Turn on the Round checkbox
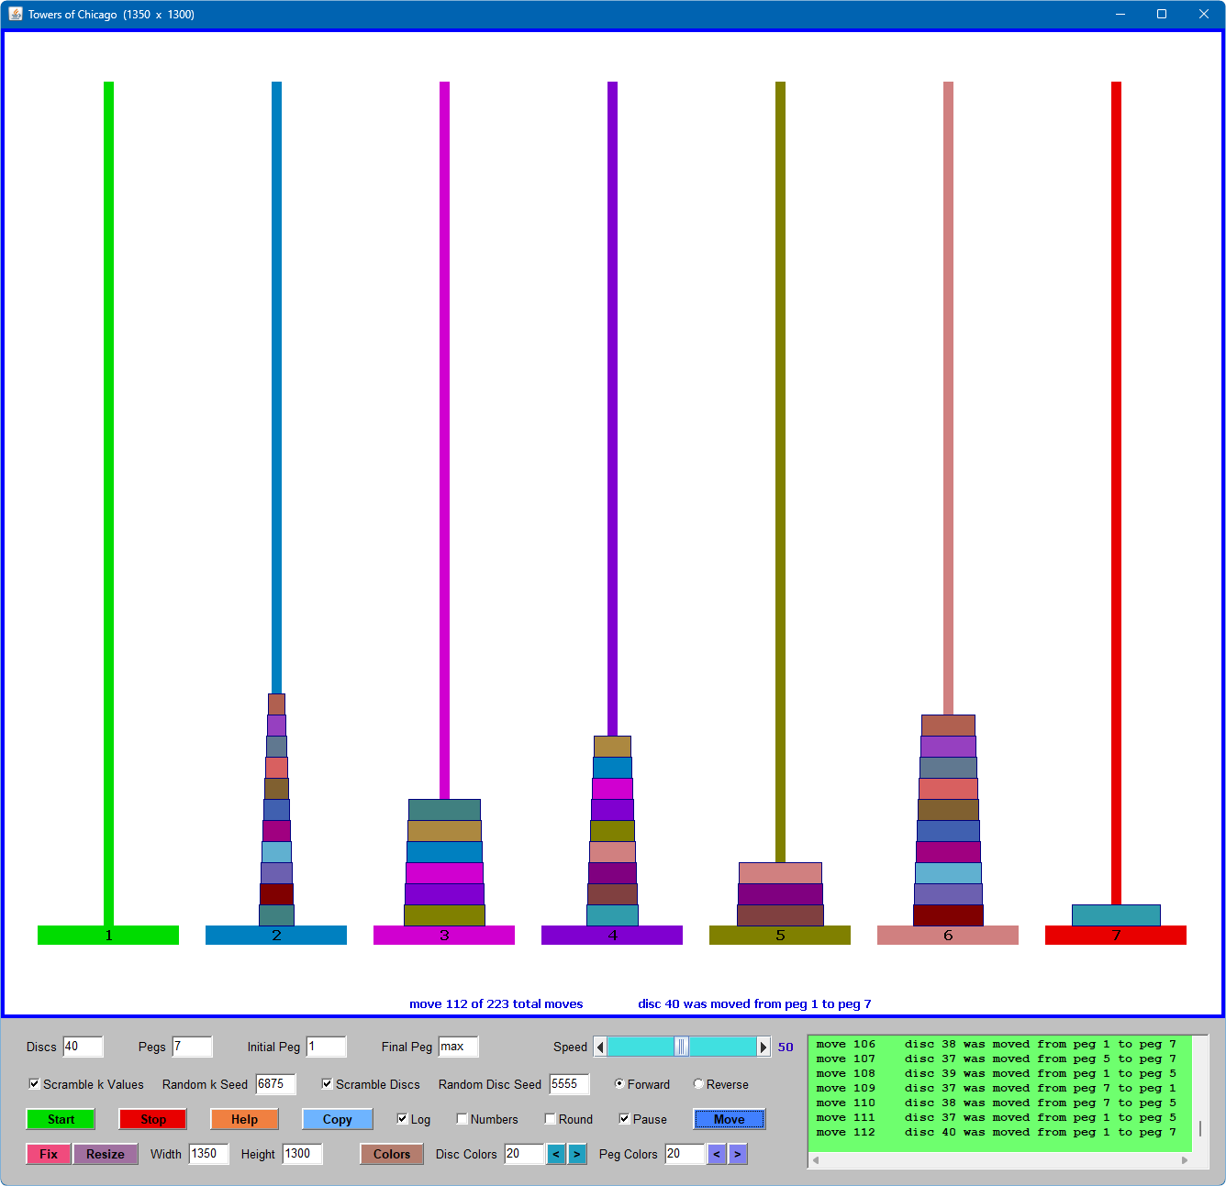The height and width of the screenshot is (1186, 1226). pyautogui.click(x=551, y=1119)
